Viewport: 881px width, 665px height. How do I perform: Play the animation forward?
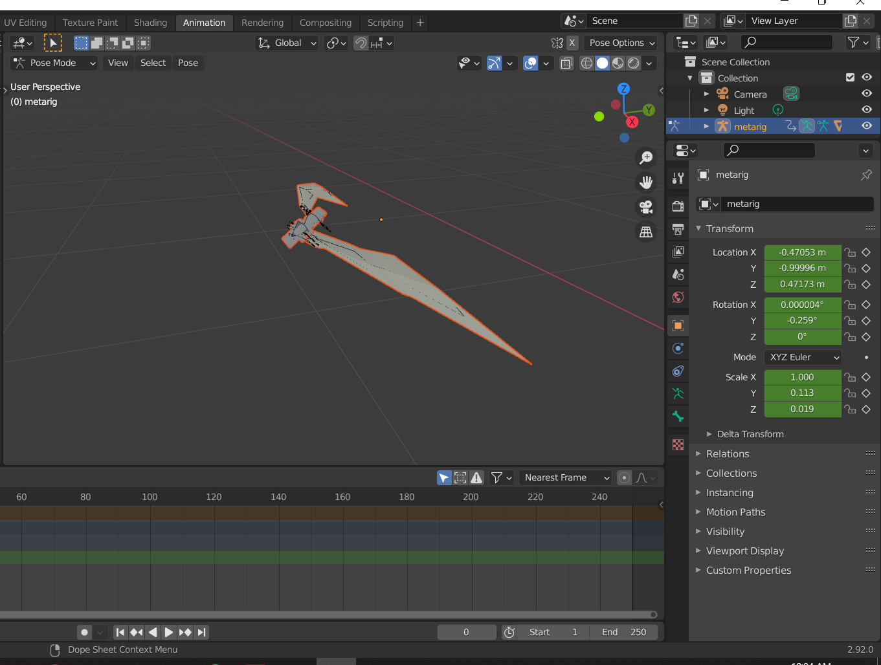[169, 632]
